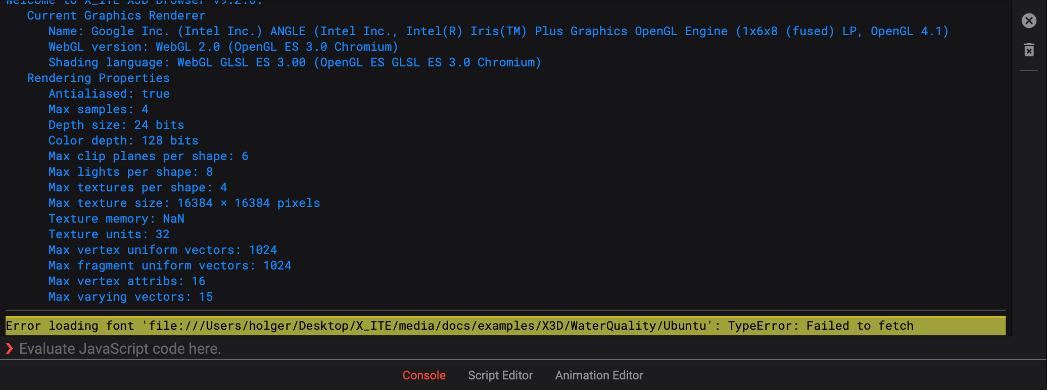Screen dimensions: 1047x390
Task: Click the 'Color depth: 128 bits' line
Action: 123,141
